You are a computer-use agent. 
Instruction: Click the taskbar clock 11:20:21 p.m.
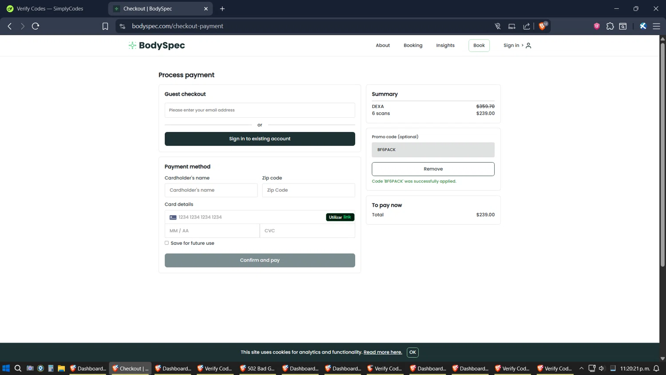[x=635, y=368]
